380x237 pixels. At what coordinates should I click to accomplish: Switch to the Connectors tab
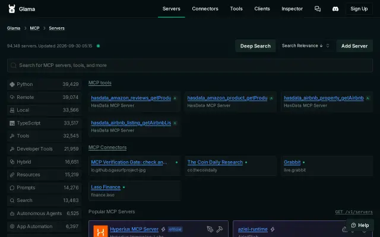pyautogui.click(x=205, y=9)
